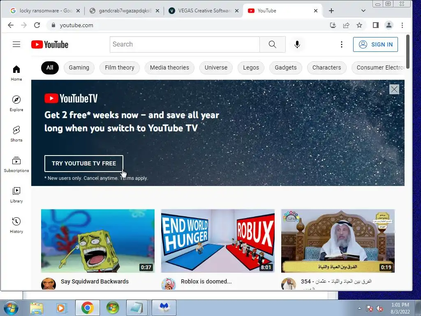Click Chrome icon in taskbar
This screenshot has height=316, width=421.
coord(87,308)
